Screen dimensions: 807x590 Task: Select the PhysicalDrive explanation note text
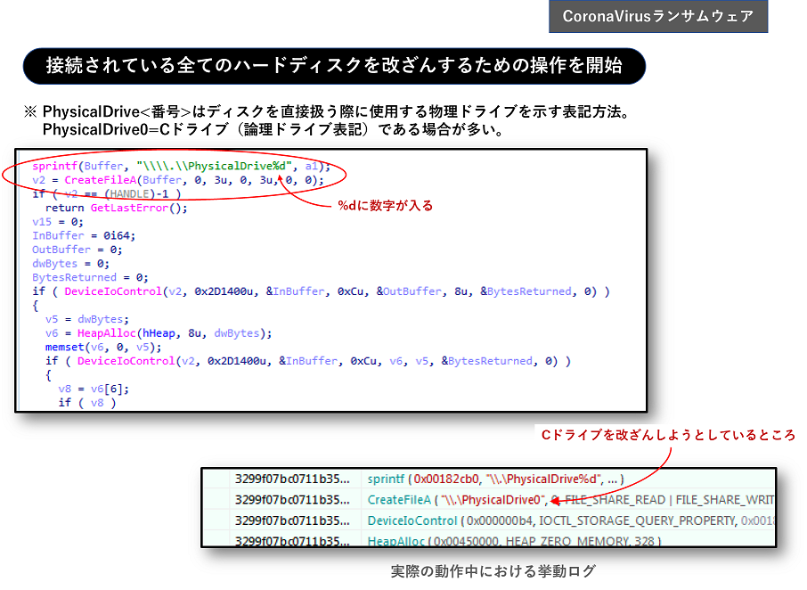[330, 118]
